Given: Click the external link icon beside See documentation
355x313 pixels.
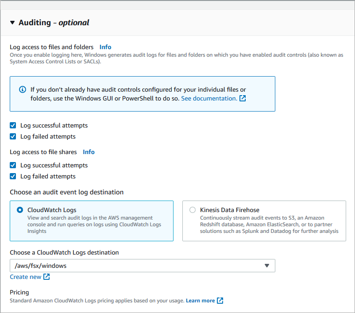Looking at the screenshot, I should (x=243, y=99).
